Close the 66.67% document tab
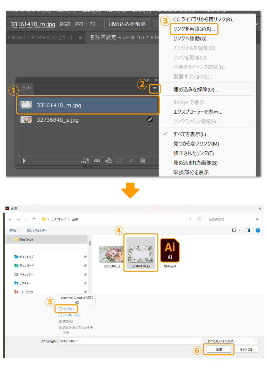The image size is (267, 369). 80,38
